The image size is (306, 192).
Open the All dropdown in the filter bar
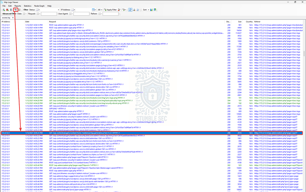click(100, 10)
